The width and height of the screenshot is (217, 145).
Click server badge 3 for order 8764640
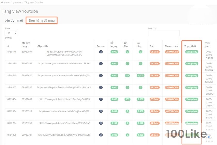(101, 76)
